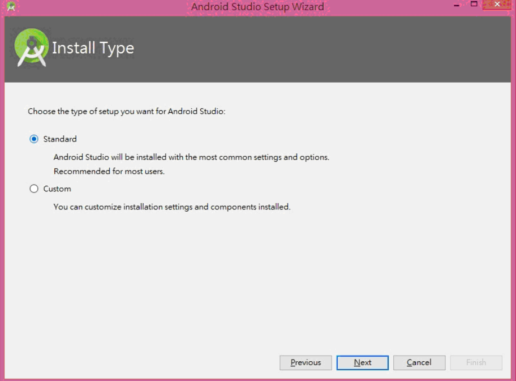Minimize the Setup Wizard window

pyautogui.click(x=457, y=5)
